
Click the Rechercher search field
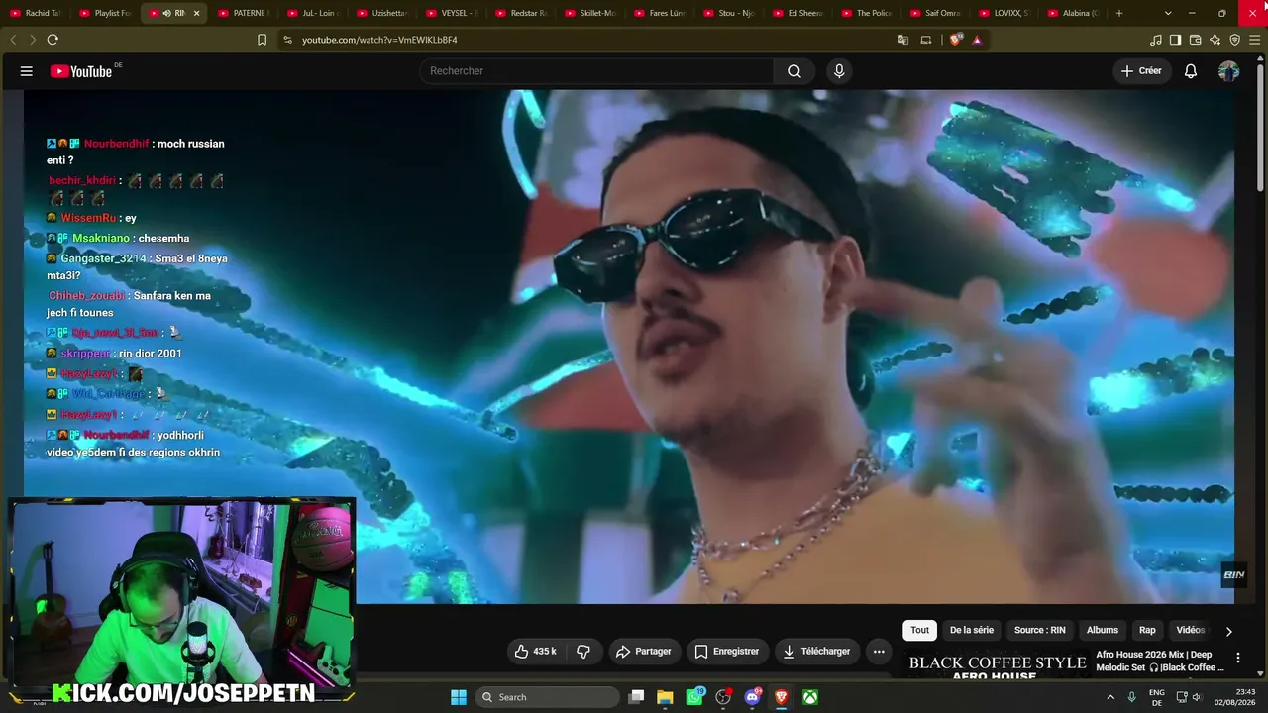(597, 71)
